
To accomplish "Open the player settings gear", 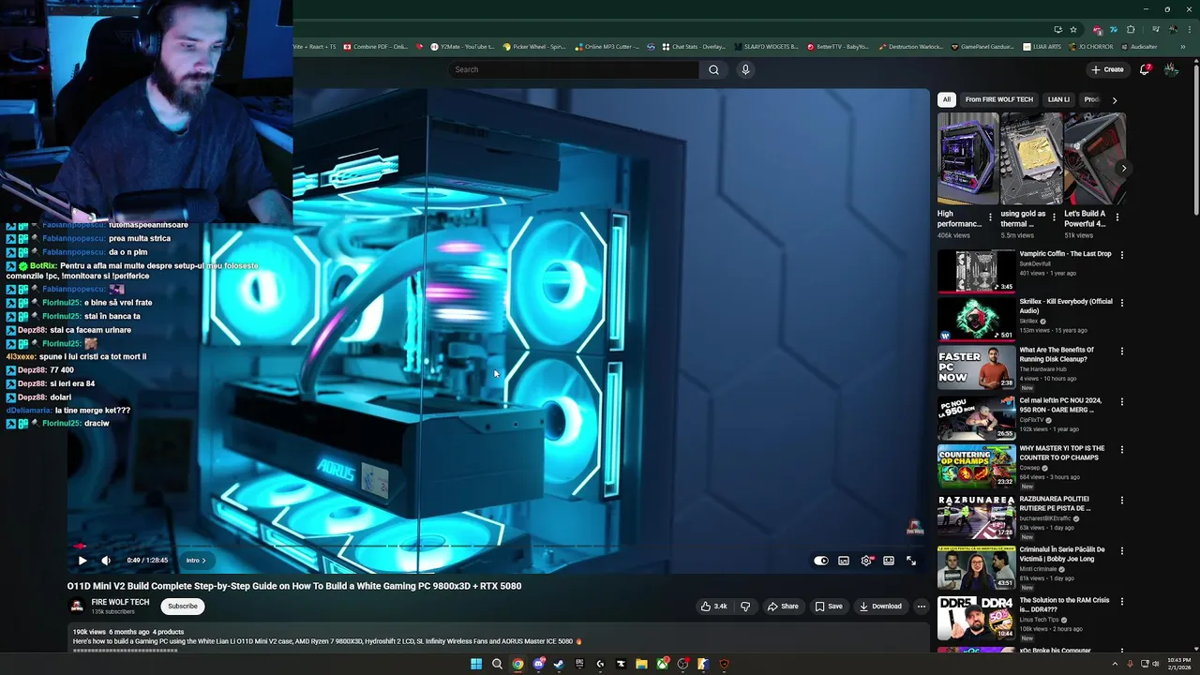I will click(x=866, y=561).
